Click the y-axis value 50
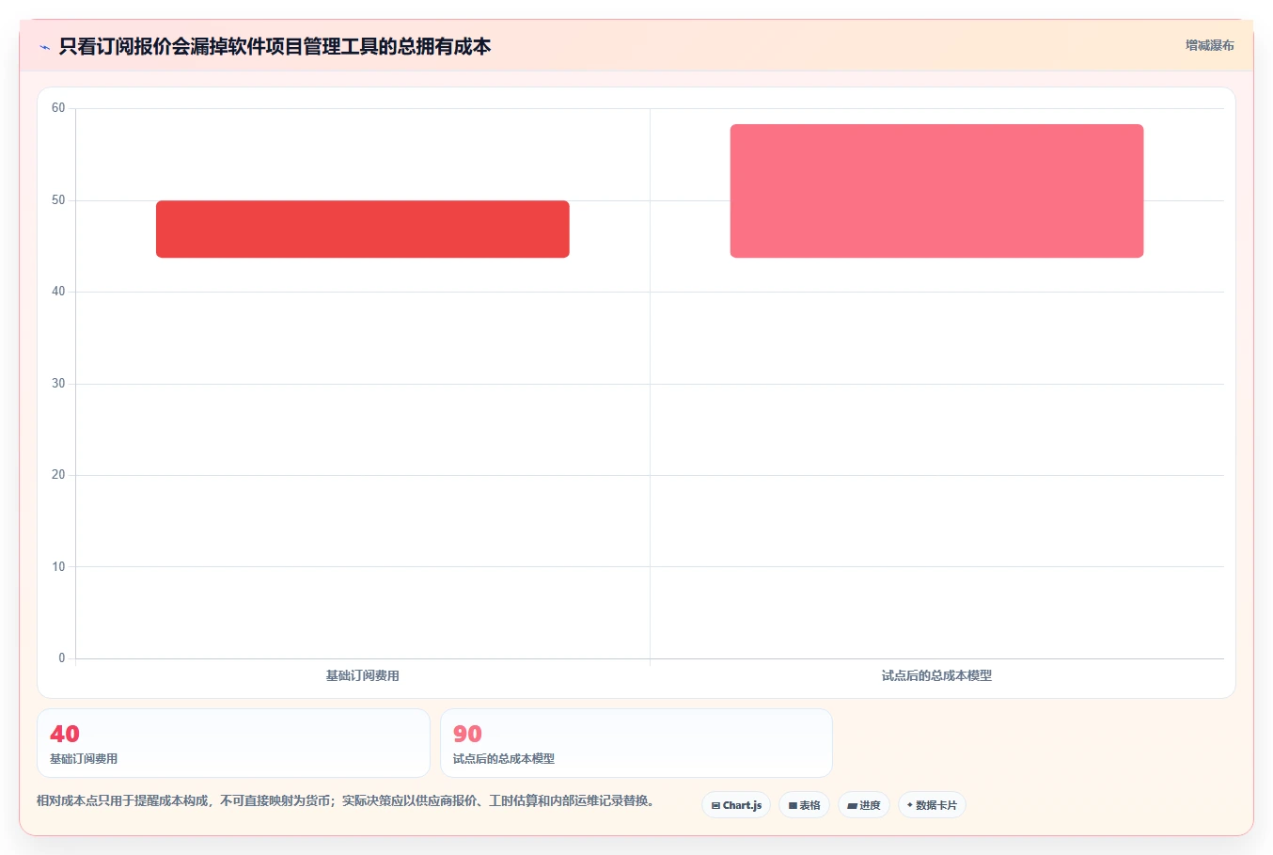Screen dimensions: 1273x855 (58, 200)
